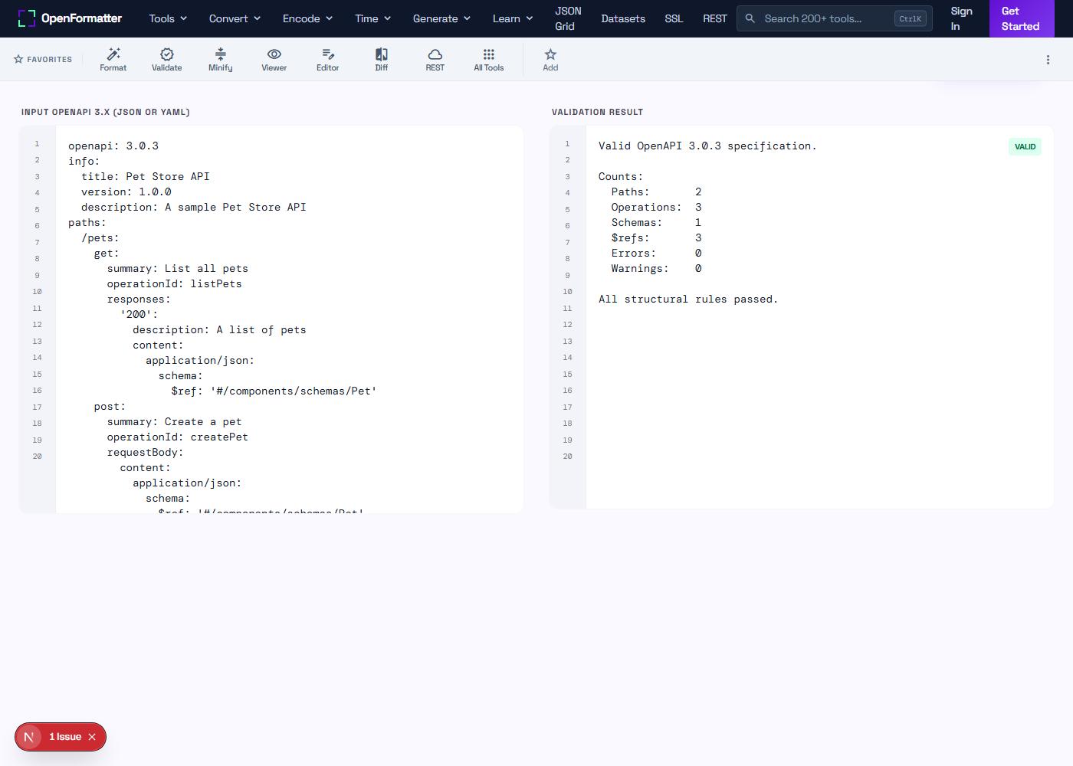Click the 'operationId: listPets' line

point(175,283)
